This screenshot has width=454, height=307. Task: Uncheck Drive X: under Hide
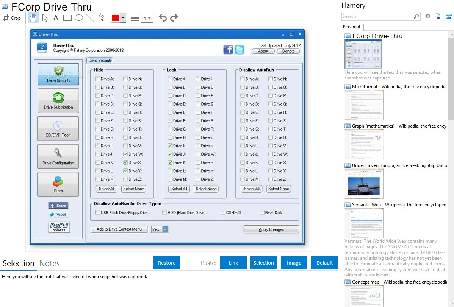coord(125,162)
